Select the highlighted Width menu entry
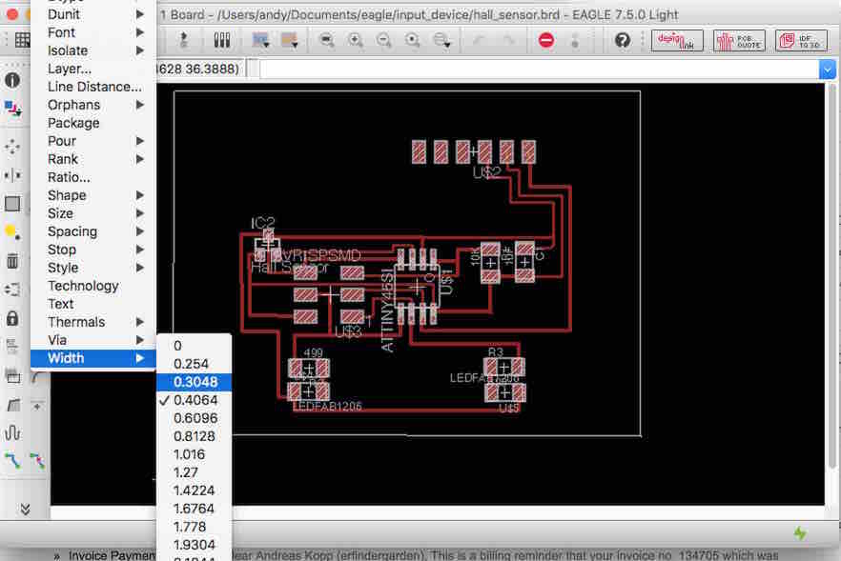 coord(93,358)
